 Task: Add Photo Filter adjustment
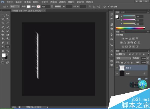click(132, 43)
